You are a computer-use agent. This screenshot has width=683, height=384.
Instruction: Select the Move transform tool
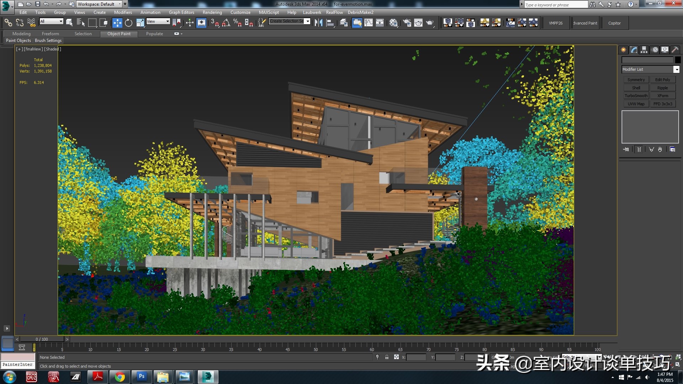point(117,23)
